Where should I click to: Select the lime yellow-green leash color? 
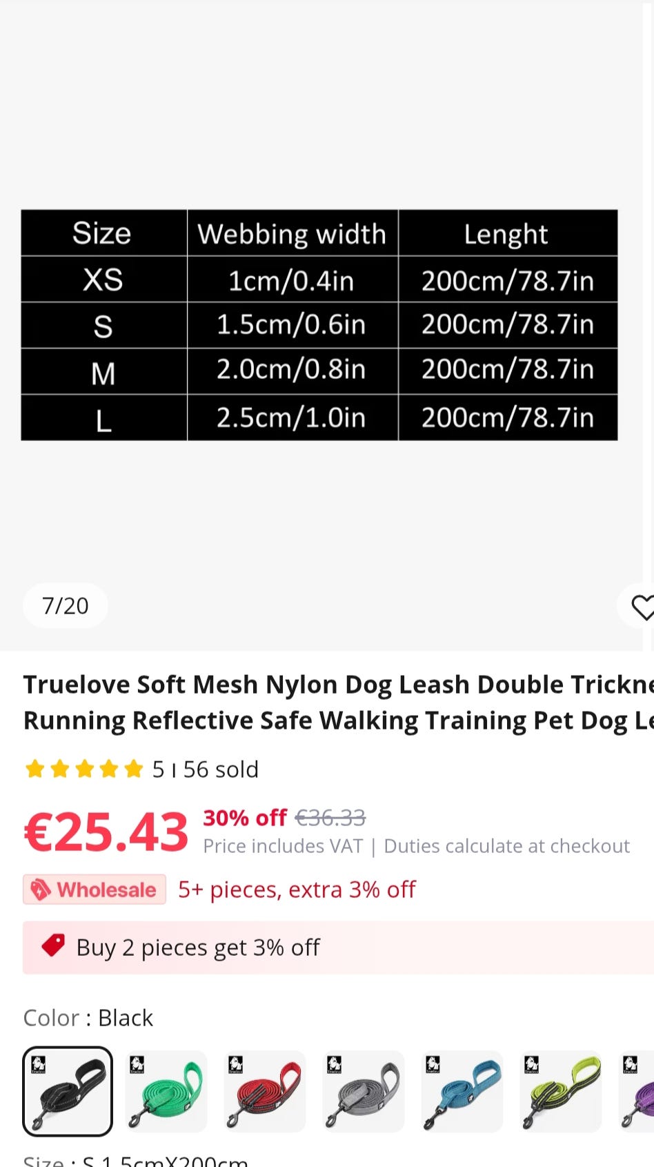click(561, 1091)
